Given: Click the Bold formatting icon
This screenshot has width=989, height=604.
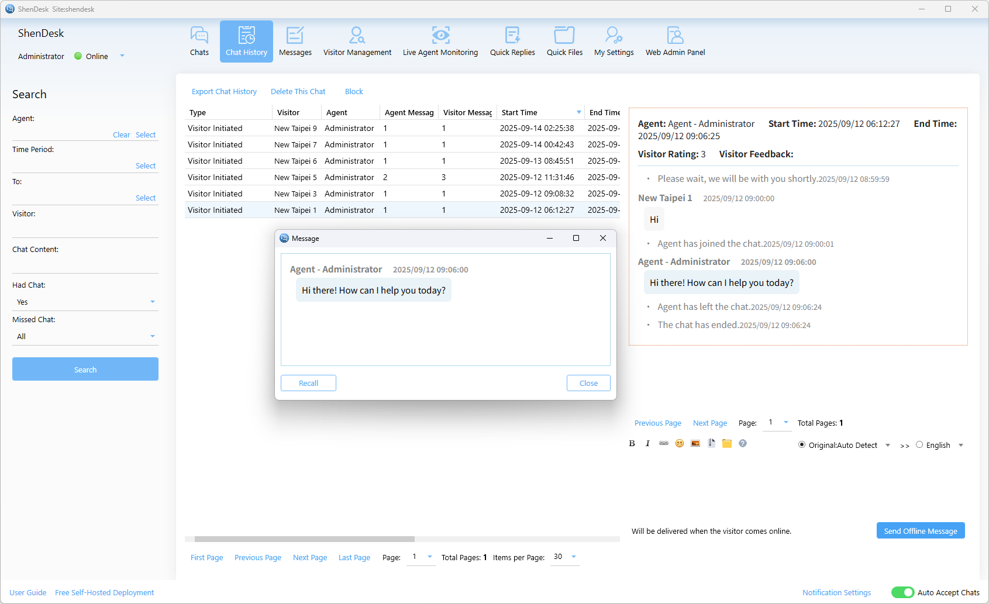Looking at the screenshot, I should [632, 444].
